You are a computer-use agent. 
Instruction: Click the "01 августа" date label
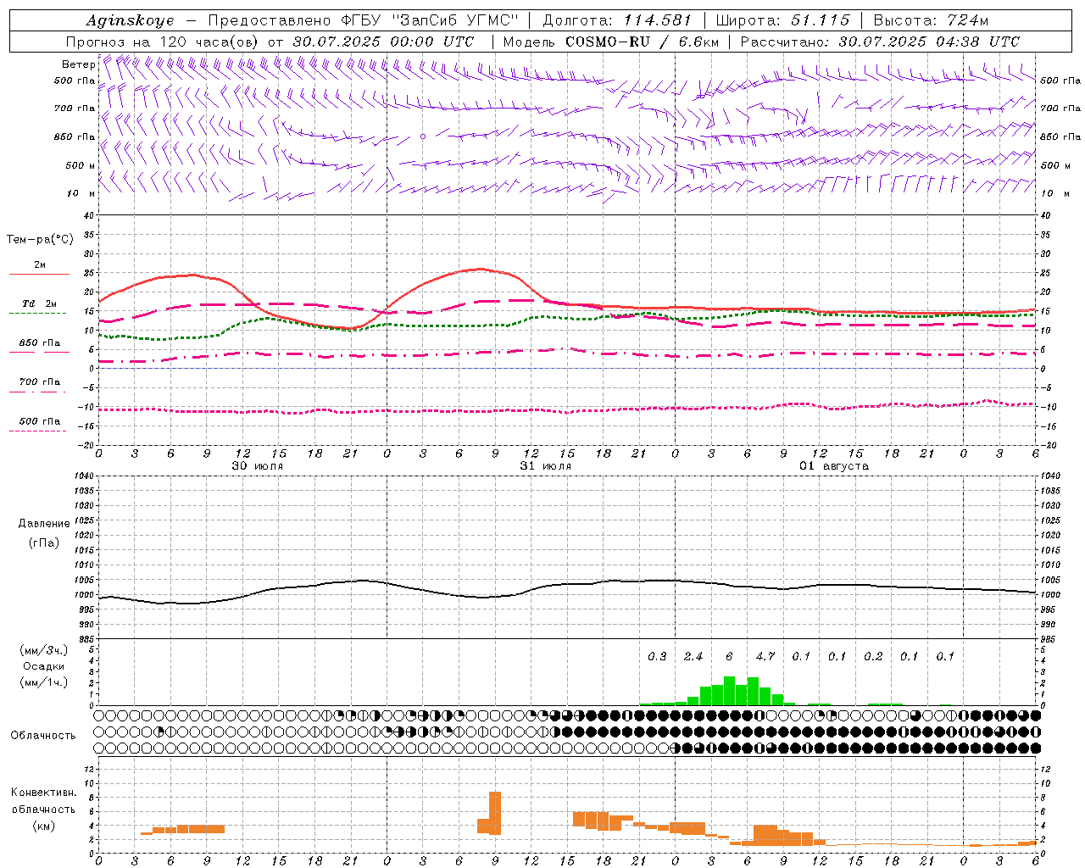(x=834, y=466)
